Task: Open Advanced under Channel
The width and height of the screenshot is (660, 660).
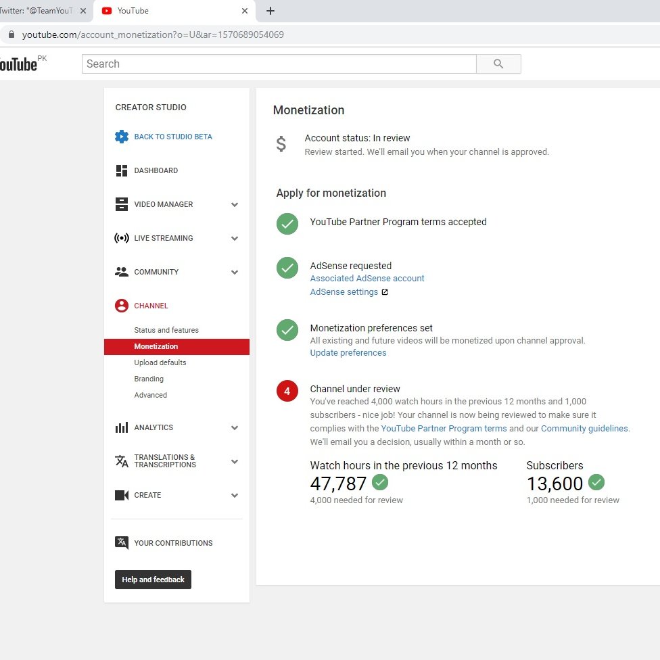Action: click(x=150, y=395)
